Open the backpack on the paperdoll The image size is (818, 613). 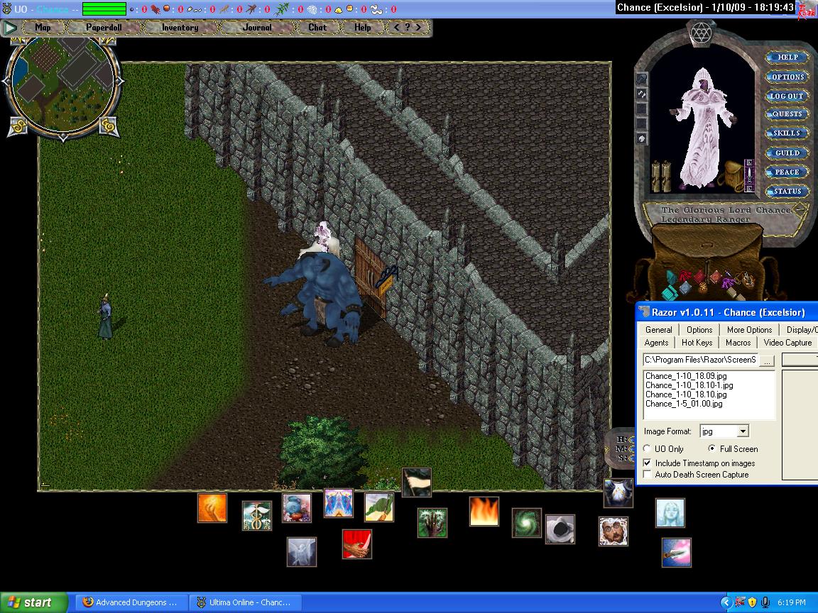[731, 175]
